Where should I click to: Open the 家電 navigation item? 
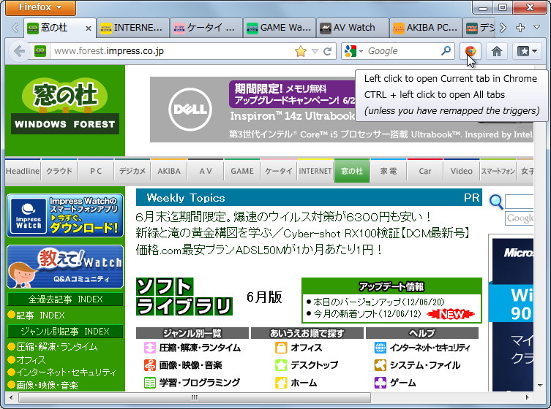389,171
